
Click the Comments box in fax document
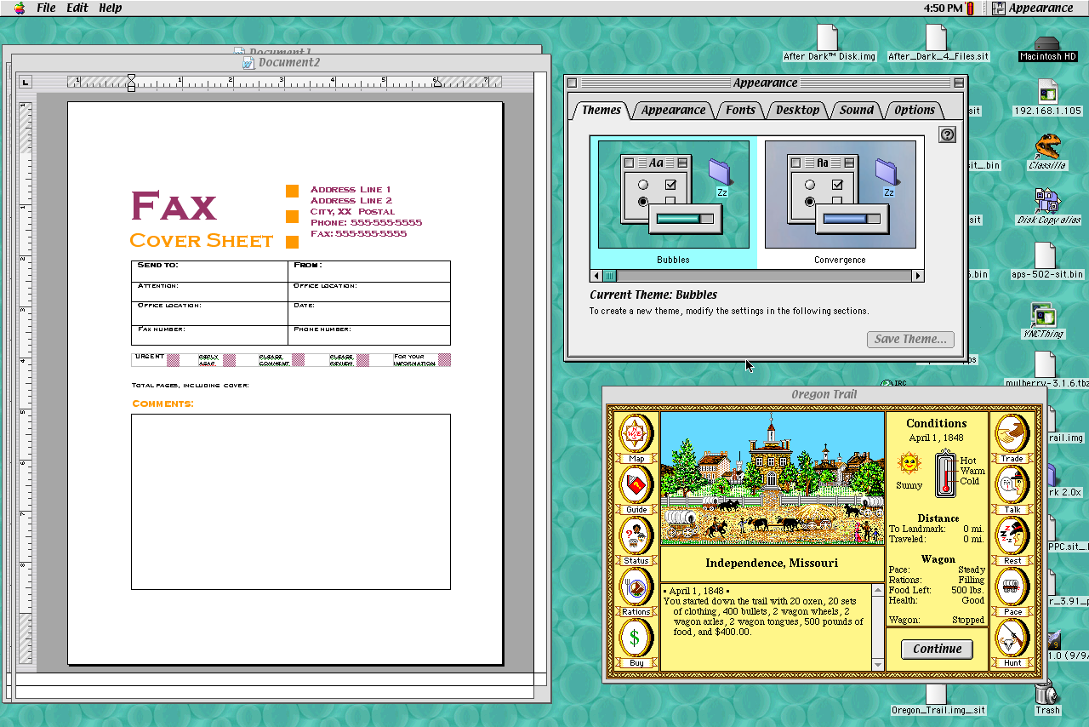coord(290,501)
